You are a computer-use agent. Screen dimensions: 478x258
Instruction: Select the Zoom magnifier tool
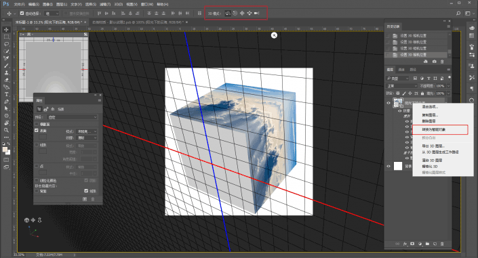pyautogui.click(x=6, y=130)
